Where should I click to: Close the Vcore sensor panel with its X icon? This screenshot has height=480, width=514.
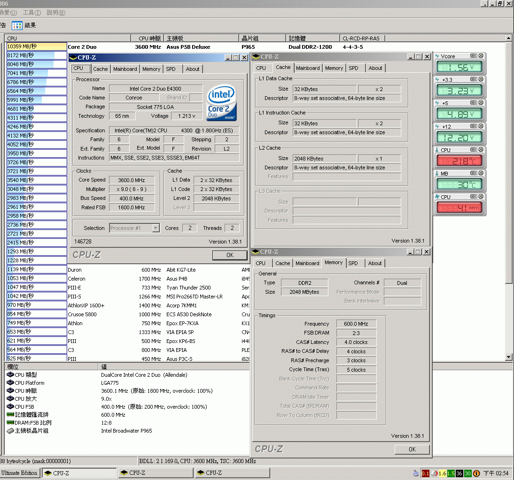click(481, 56)
